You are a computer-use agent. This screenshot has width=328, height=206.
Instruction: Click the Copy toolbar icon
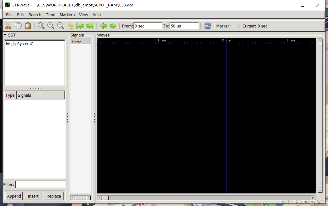pyautogui.click(x=18, y=25)
